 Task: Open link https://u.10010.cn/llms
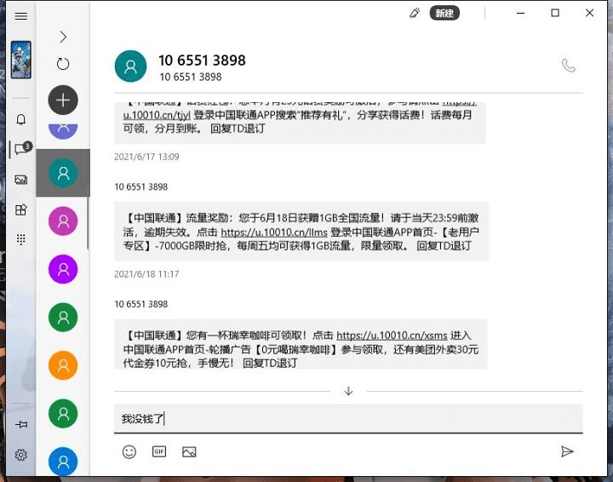tap(274, 232)
